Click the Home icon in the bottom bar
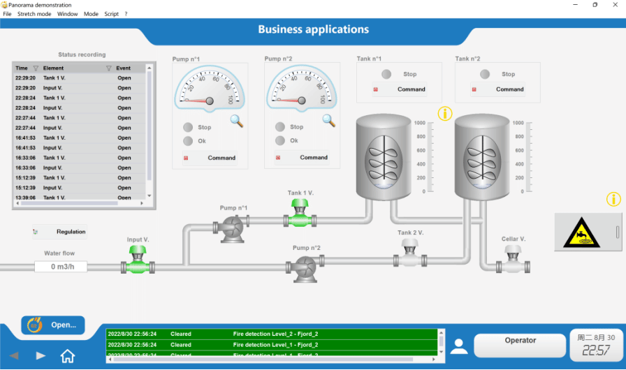626x370 pixels. [x=68, y=356]
